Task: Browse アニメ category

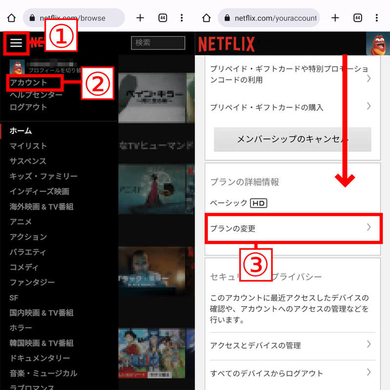Action: (21, 222)
